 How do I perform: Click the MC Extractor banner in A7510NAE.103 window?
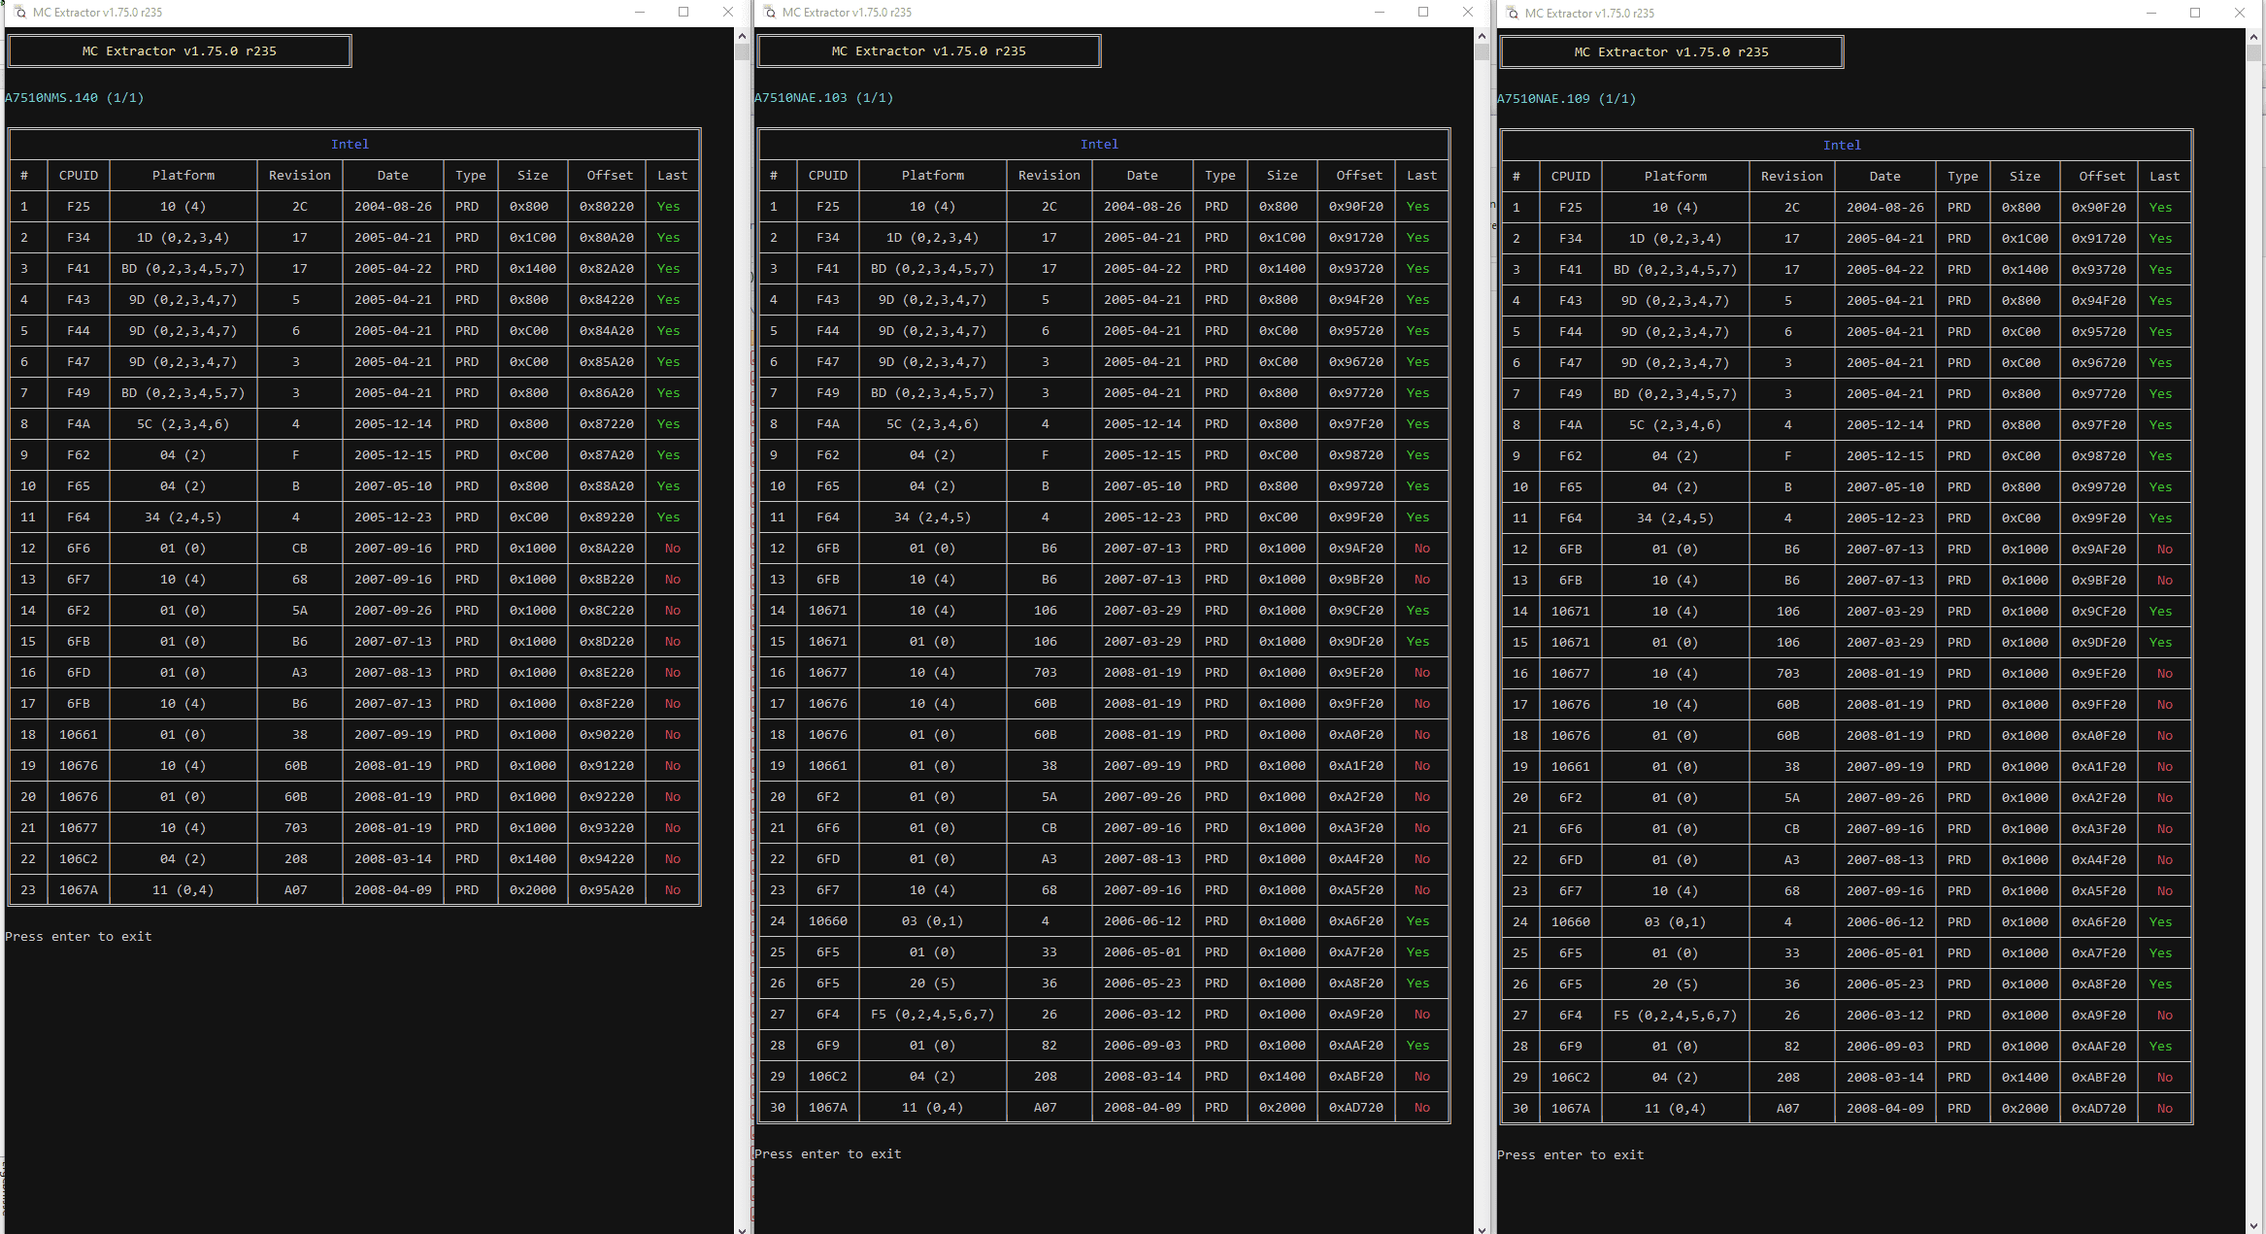(x=929, y=51)
